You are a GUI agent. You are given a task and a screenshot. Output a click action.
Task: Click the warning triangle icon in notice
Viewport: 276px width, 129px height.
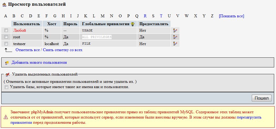click(x=6, y=118)
